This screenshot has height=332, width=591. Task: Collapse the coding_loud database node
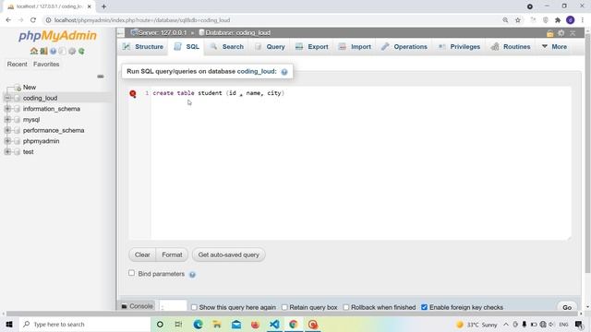pyautogui.click(x=7, y=98)
